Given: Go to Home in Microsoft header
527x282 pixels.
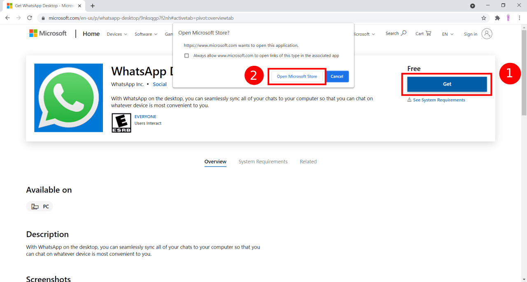Looking at the screenshot, I should point(91,34).
